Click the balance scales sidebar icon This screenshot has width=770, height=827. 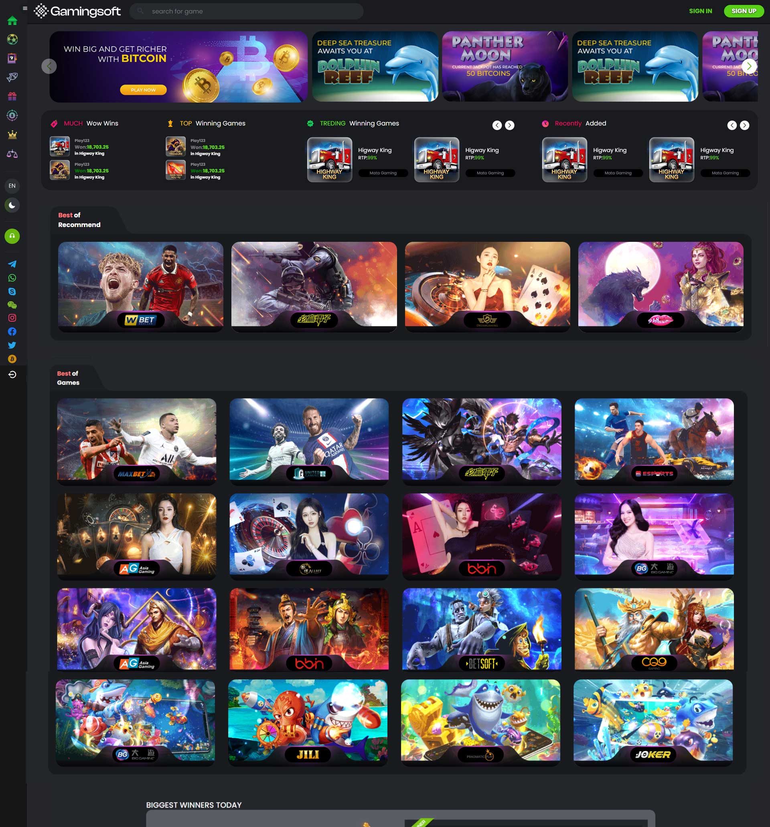coord(12,154)
